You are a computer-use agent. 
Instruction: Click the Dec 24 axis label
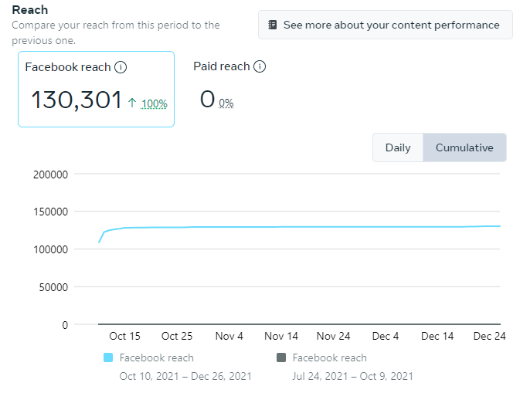point(488,336)
